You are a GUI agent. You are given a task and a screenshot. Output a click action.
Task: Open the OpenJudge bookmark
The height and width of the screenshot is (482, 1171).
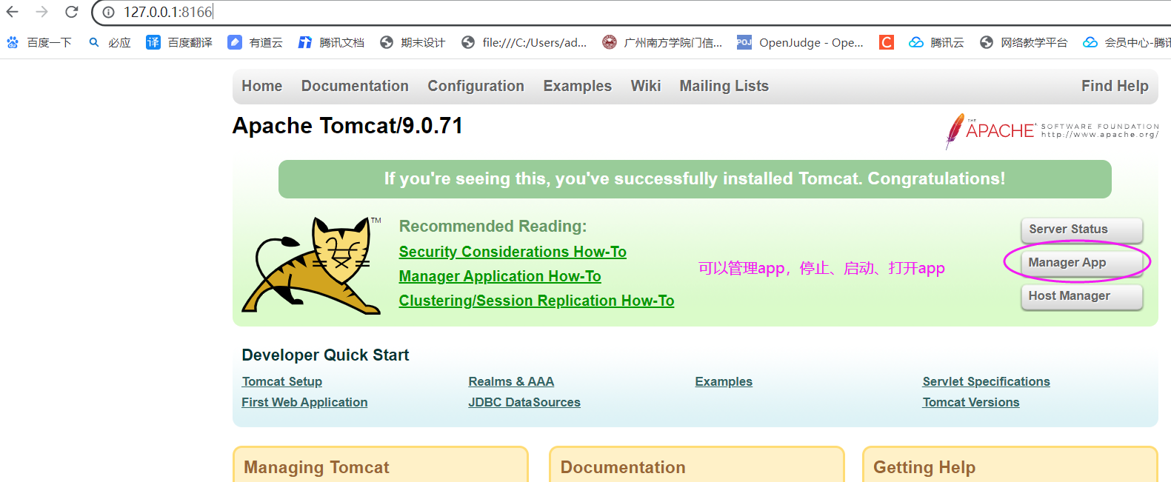pyautogui.click(x=800, y=42)
